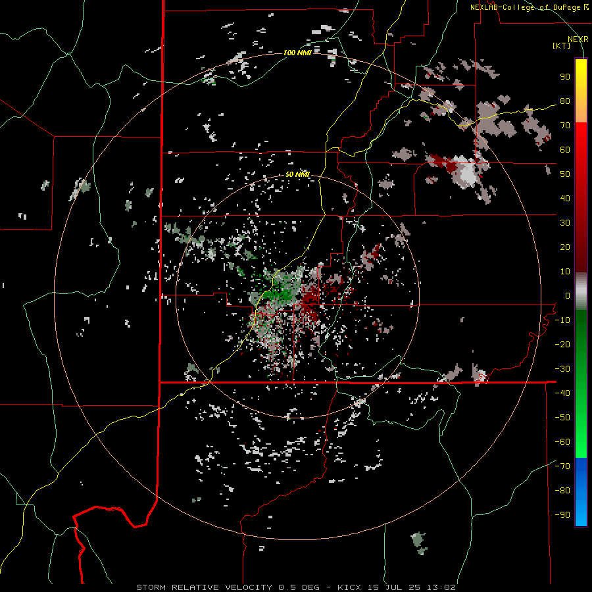
Task: Click the [KT] units label
Action: [x=561, y=45]
